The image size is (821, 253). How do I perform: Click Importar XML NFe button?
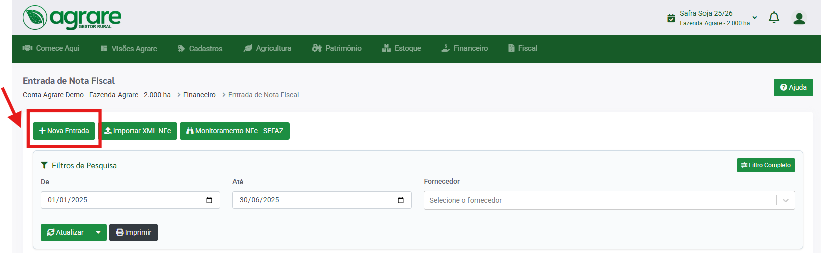pyautogui.click(x=138, y=131)
